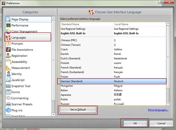176x130 pixels.
Task: Dismiss dialog with Cancel button
Action: [x=161, y=123]
